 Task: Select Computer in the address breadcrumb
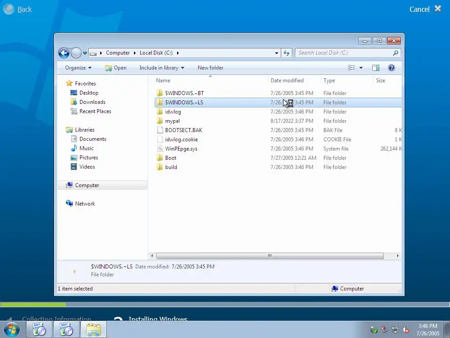tap(118, 53)
